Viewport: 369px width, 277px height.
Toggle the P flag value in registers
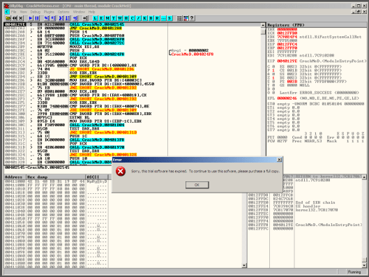pyautogui.click(x=273, y=70)
